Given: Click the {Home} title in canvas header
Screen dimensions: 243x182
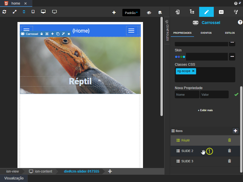Looking at the screenshot, I should pos(81,31).
